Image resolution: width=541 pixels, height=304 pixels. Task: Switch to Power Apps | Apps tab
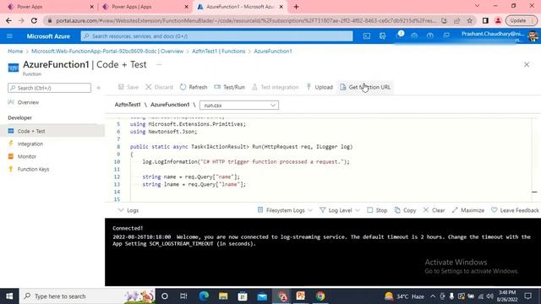tap(145, 7)
